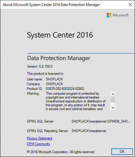This screenshot has width=135, height=157.
Task: Click the Microsoft wordmark text
Action: (120, 15)
